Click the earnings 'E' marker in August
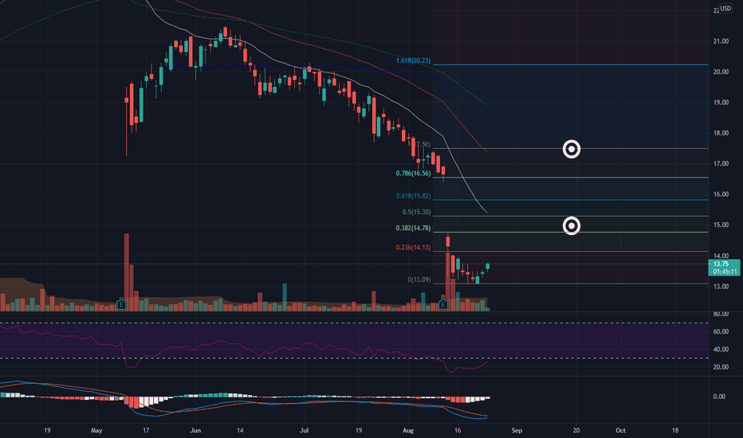The height and width of the screenshot is (438, 743). coord(443,304)
